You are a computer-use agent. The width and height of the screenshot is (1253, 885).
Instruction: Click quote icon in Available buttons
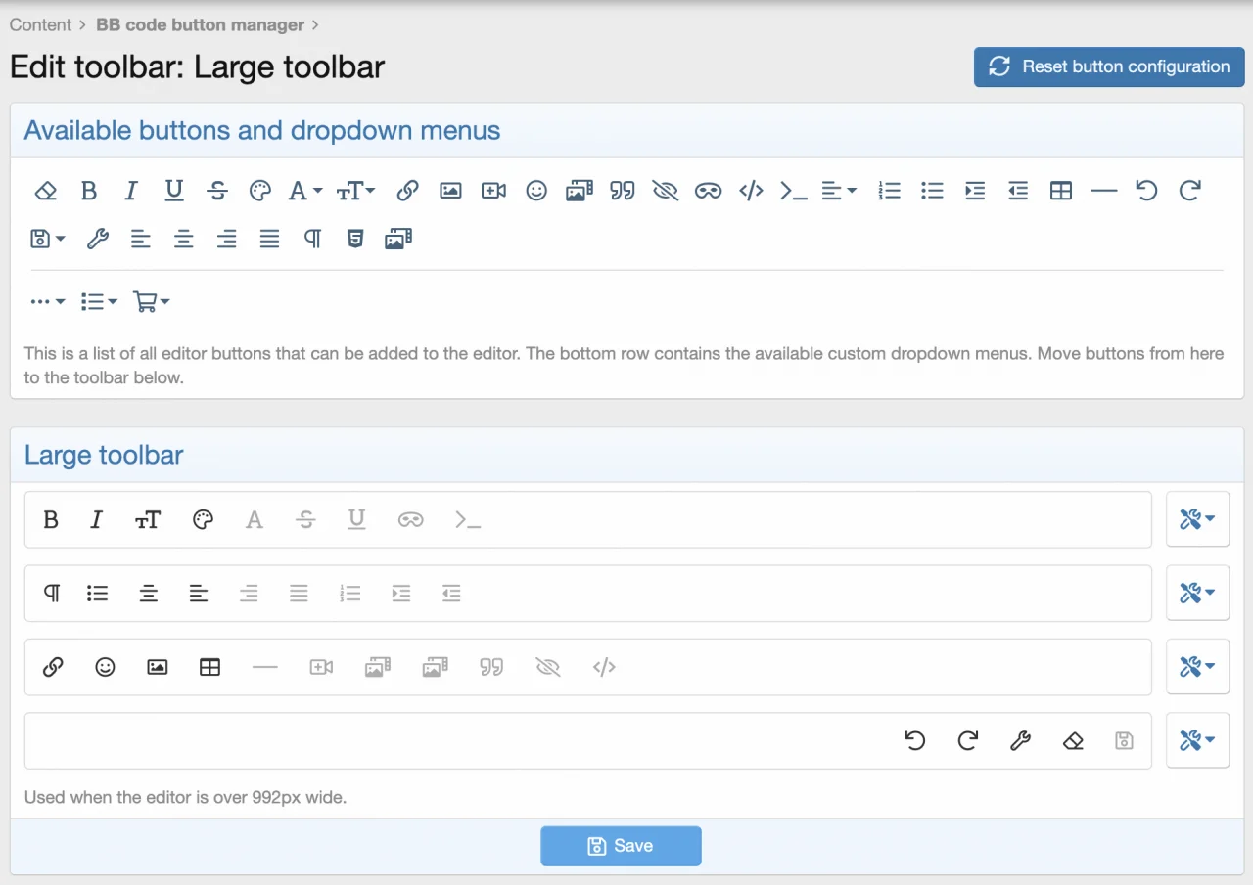click(623, 192)
